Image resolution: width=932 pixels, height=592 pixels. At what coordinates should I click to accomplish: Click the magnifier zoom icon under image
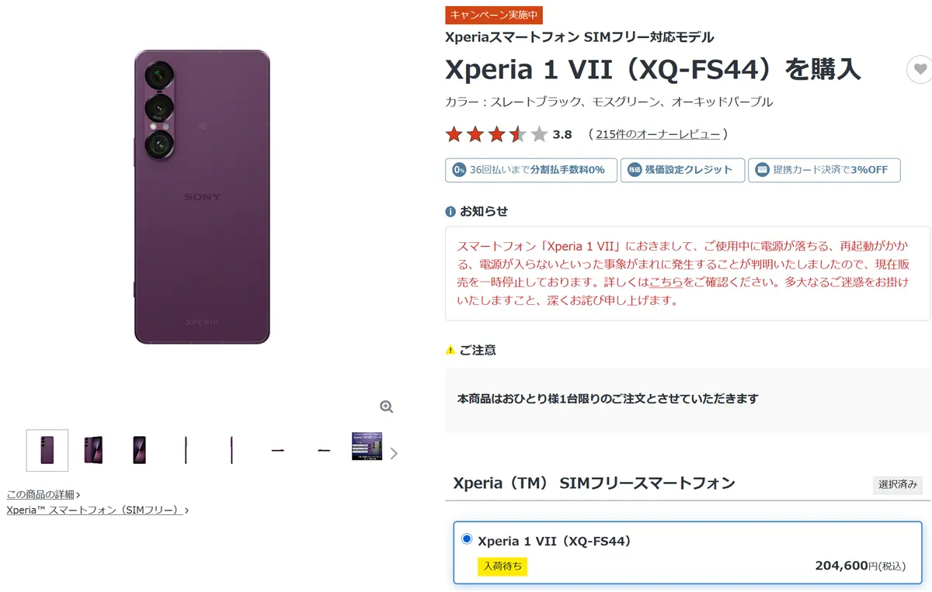pos(386,407)
